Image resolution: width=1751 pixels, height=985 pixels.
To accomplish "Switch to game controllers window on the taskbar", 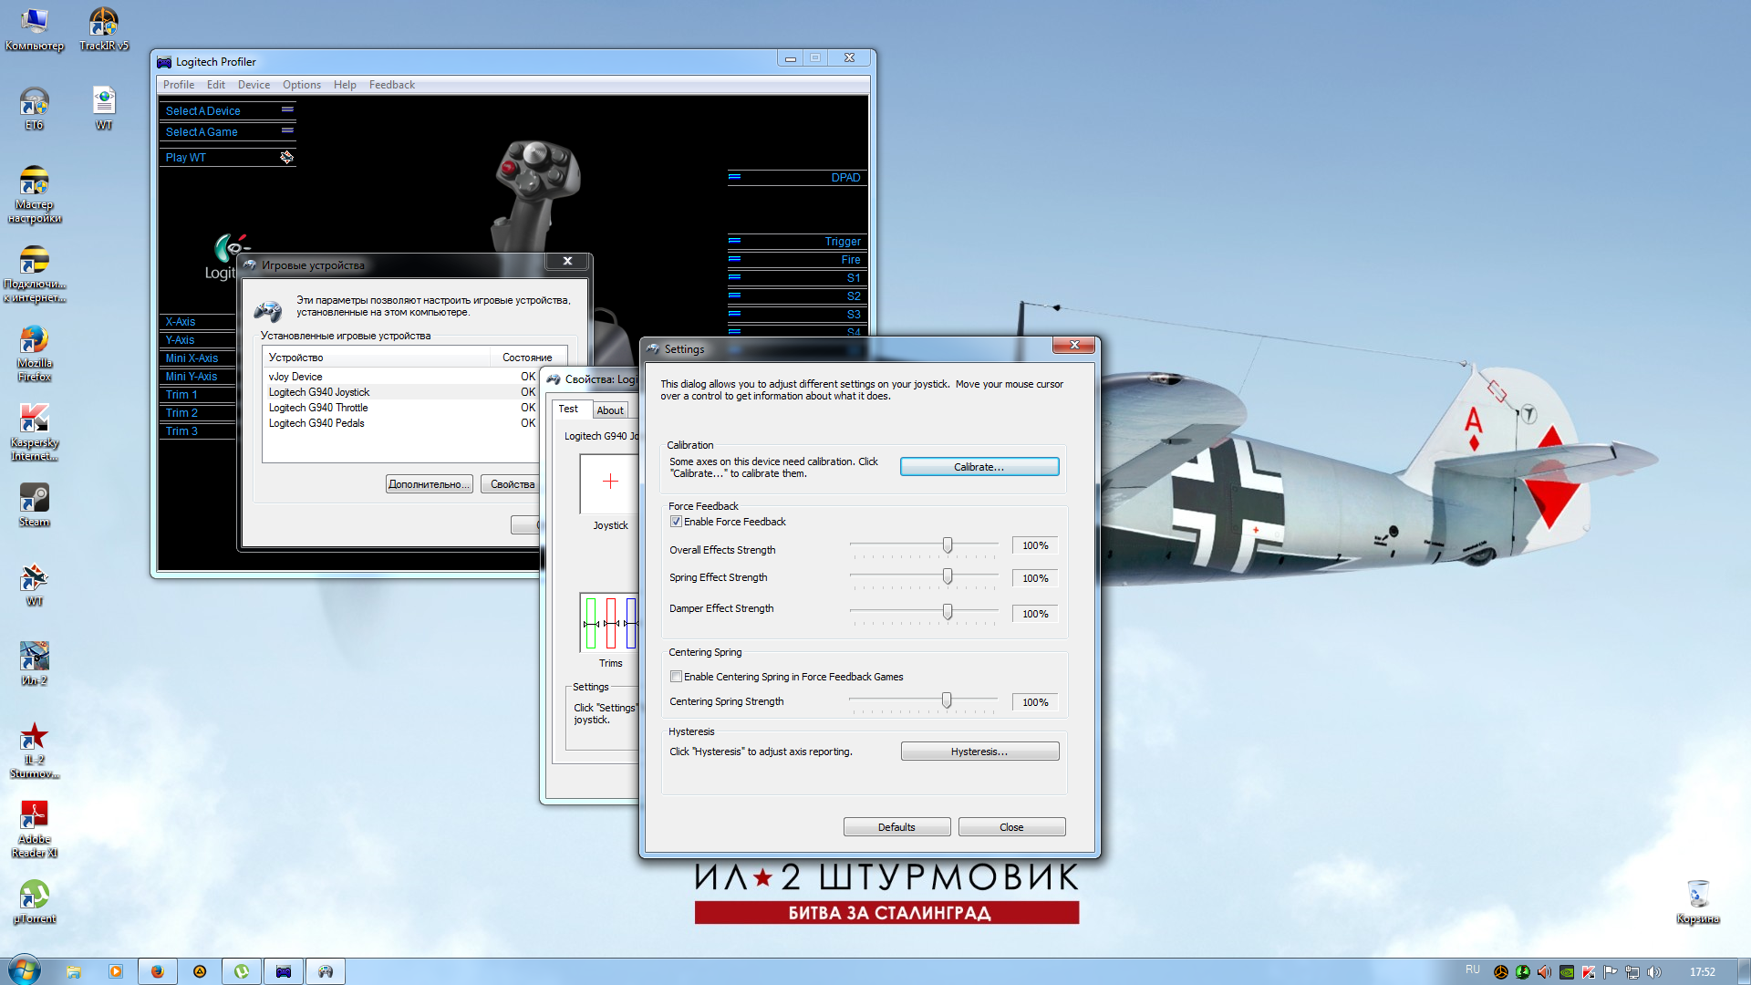I will [326, 971].
